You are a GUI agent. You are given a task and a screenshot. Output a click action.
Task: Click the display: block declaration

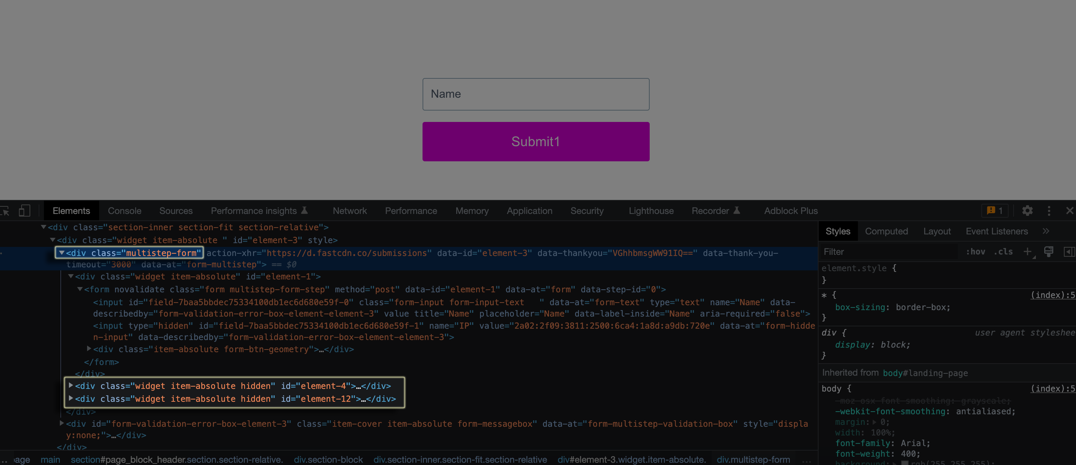[872, 345]
